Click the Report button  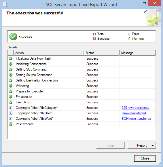point(142,145)
